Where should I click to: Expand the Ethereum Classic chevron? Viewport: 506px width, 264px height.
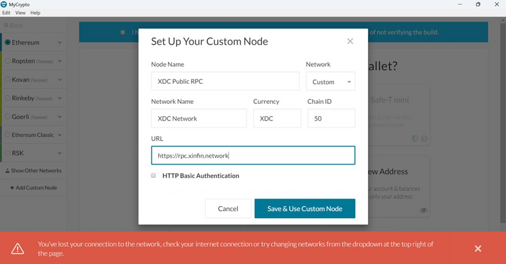click(x=60, y=135)
